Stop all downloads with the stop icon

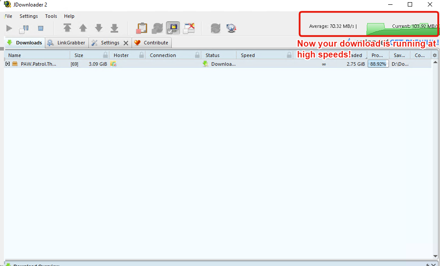tap(41, 28)
